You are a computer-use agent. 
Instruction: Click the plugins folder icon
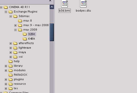click(11, 79)
